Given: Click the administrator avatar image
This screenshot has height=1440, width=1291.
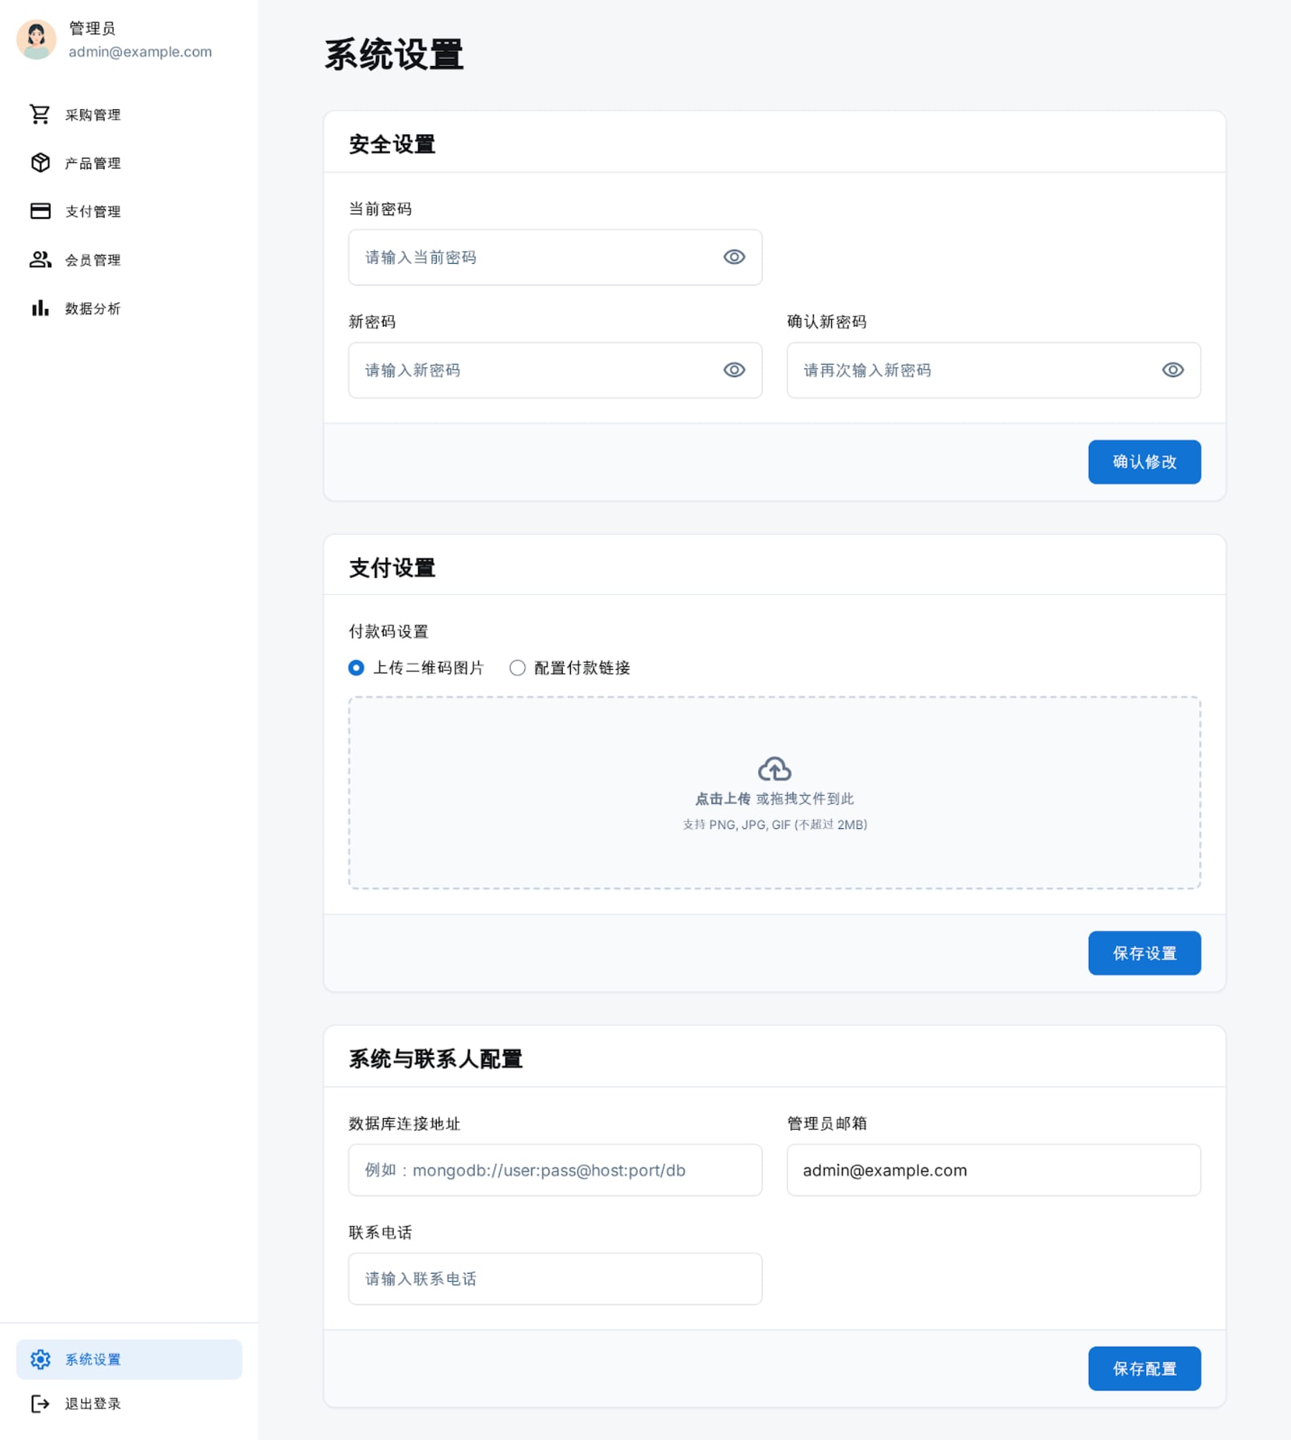Looking at the screenshot, I should point(37,39).
